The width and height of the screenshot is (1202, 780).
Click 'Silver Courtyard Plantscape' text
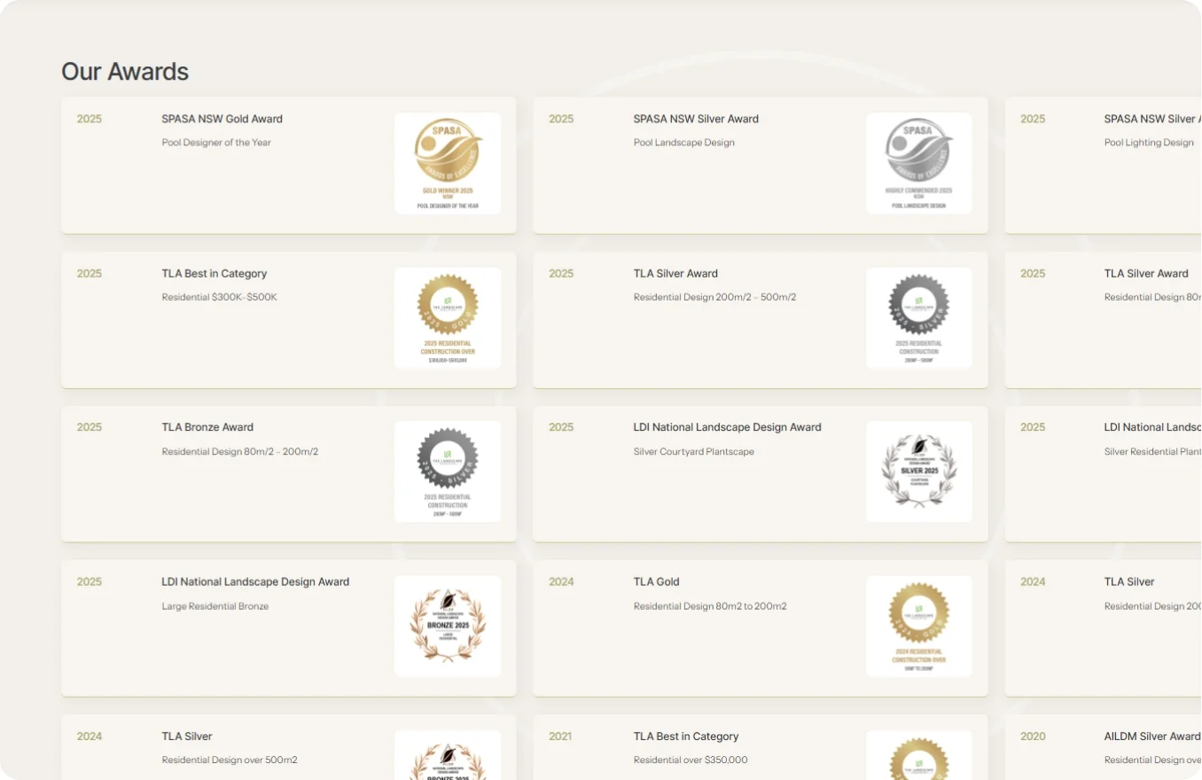[694, 452]
